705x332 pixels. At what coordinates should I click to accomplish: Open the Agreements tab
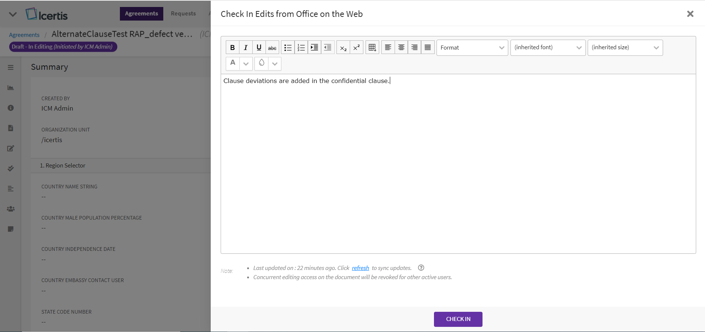pos(141,14)
